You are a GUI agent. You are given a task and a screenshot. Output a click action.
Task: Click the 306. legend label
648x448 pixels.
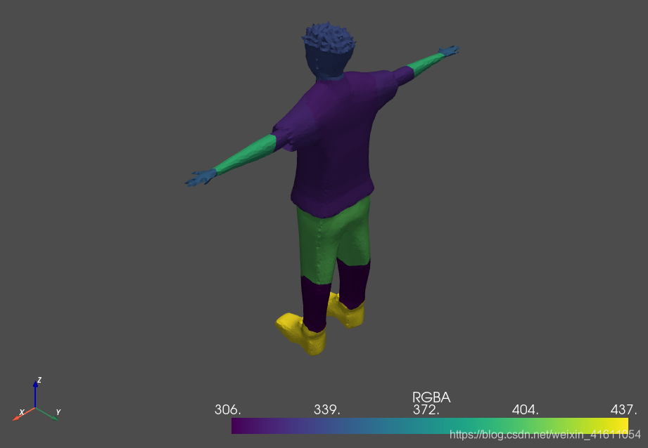pyautogui.click(x=228, y=409)
